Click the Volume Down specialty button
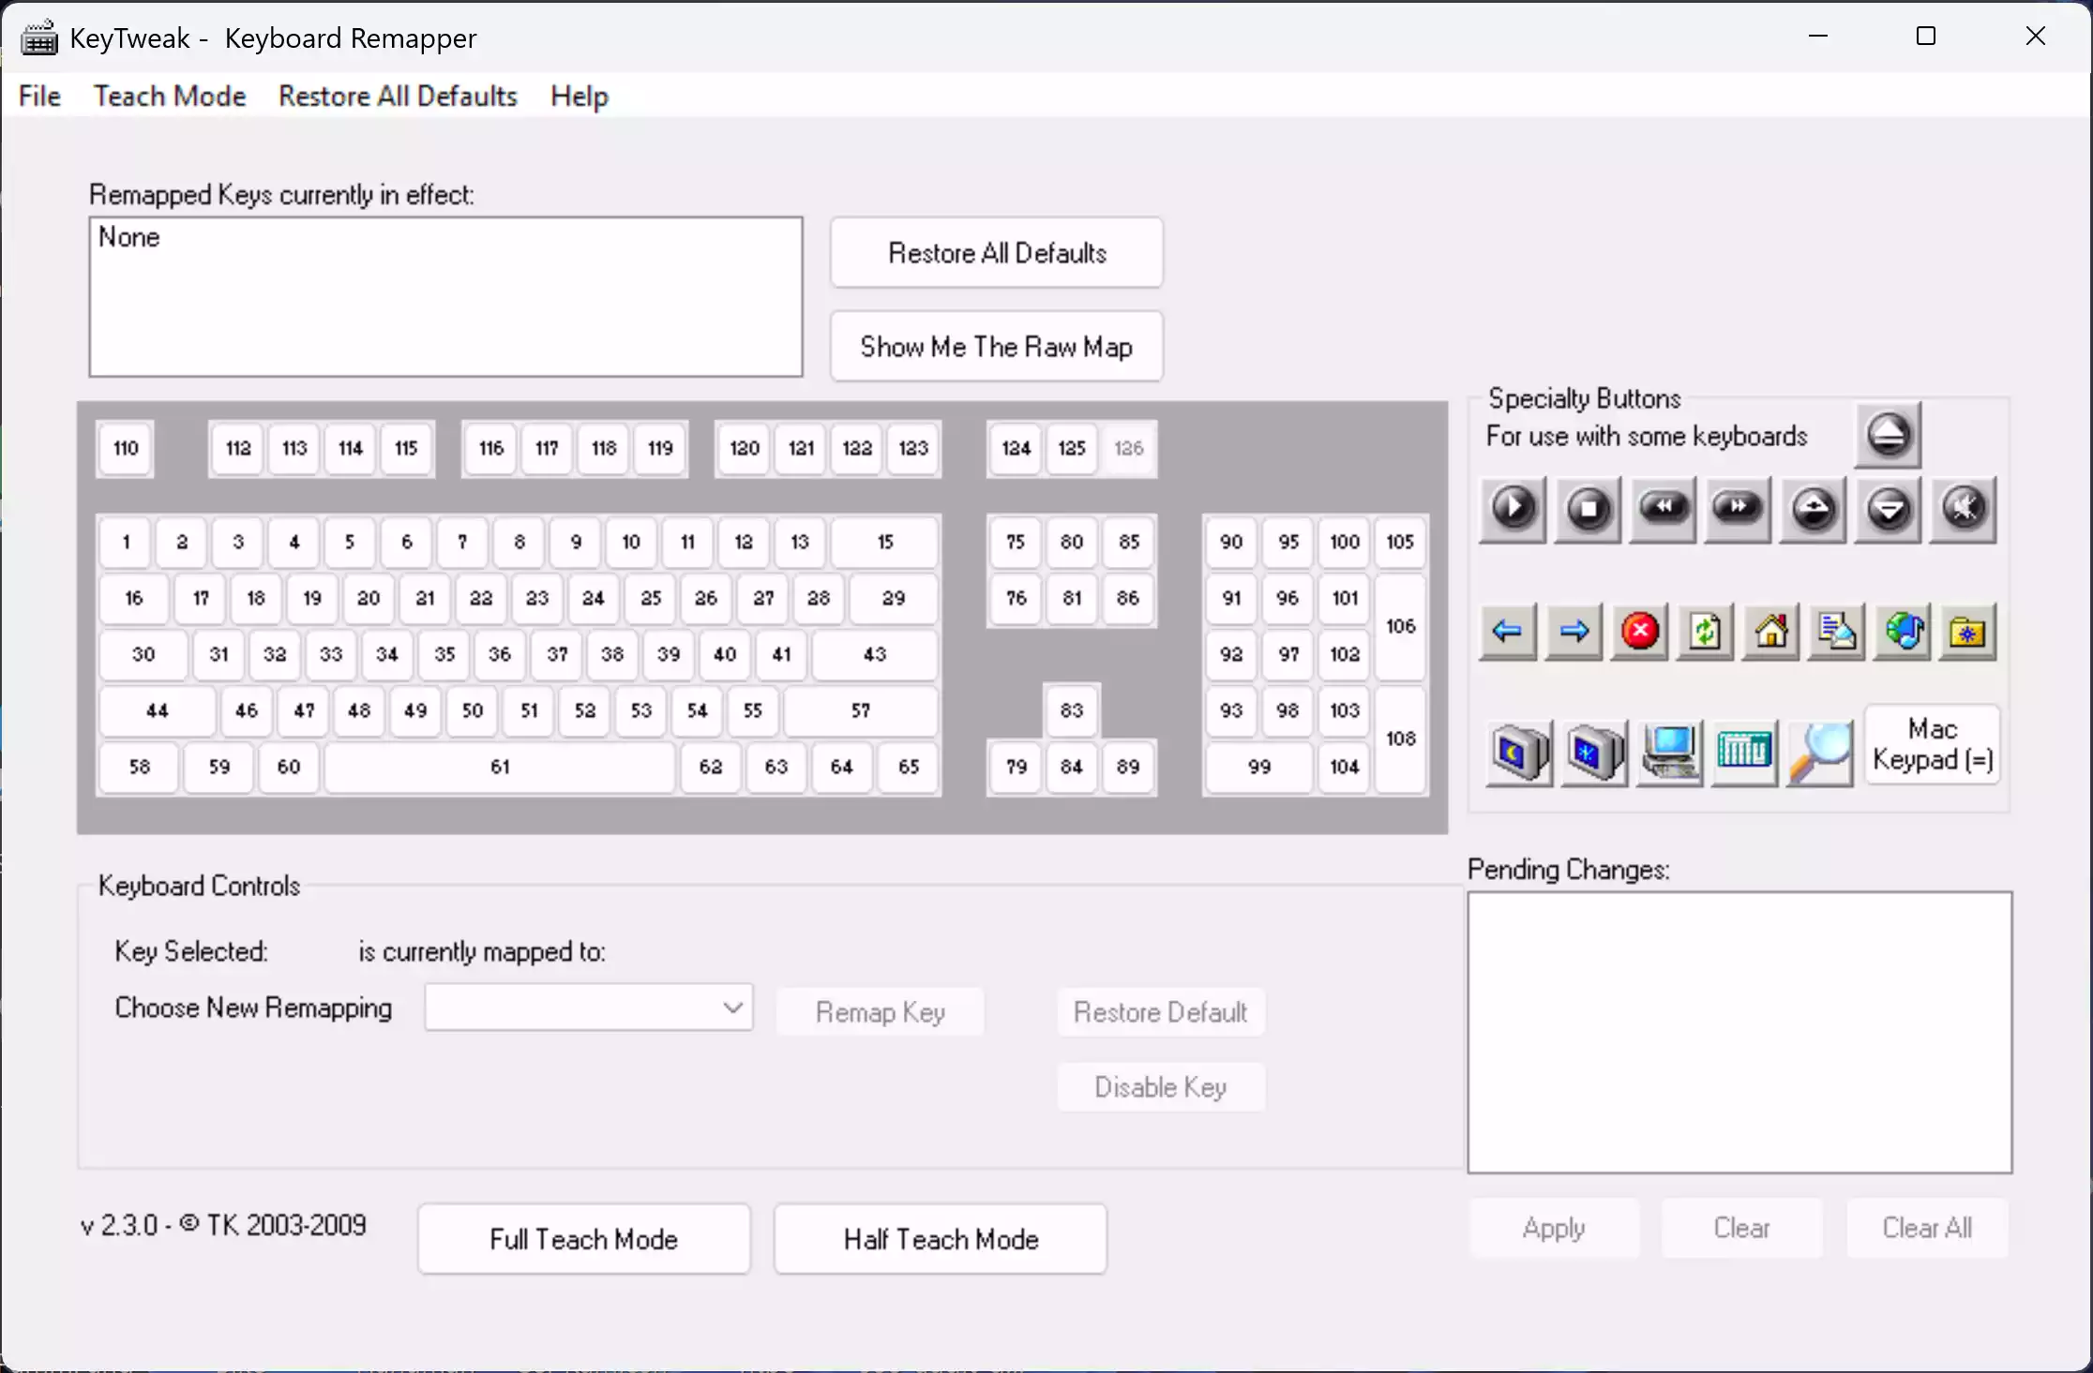Image resolution: width=2093 pixels, height=1373 pixels. (x=1887, y=510)
